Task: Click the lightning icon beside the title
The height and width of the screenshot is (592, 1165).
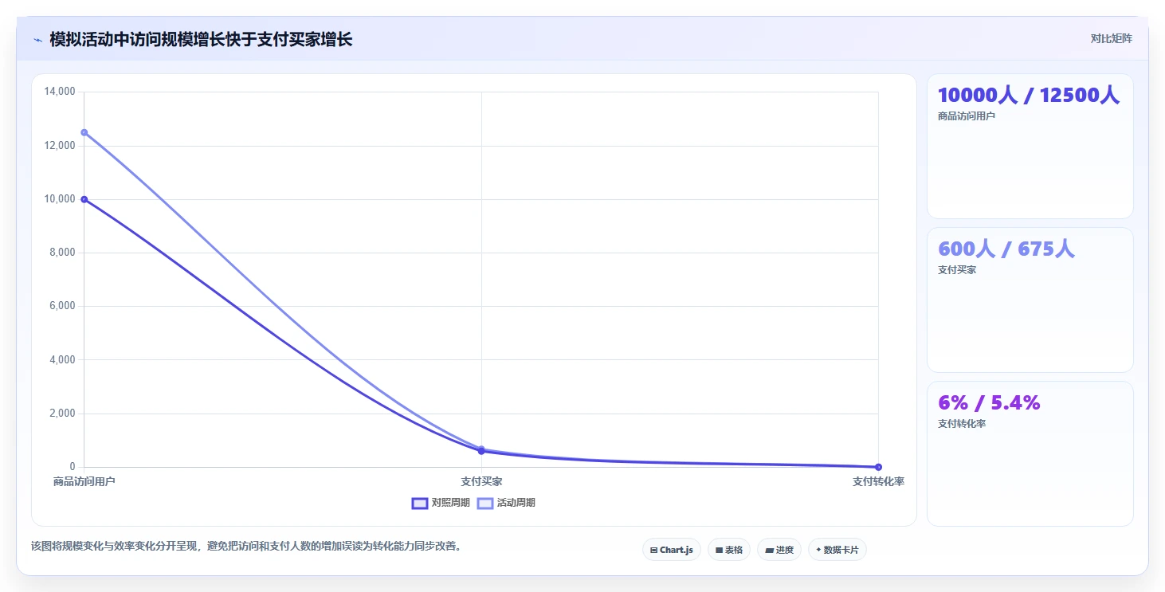Action: point(37,40)
